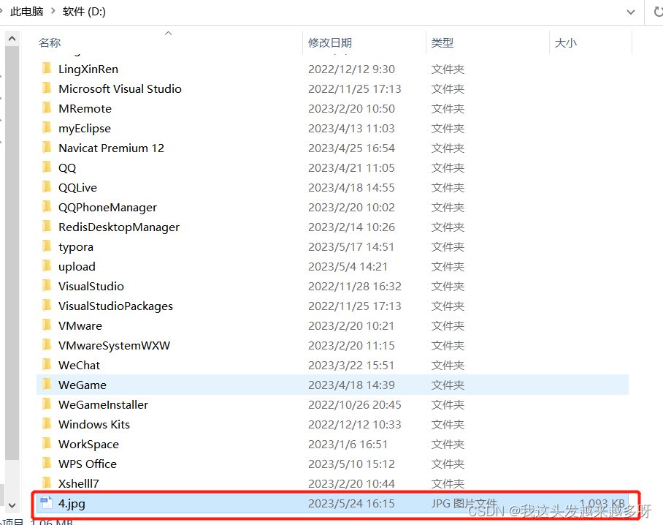Select the RedisDesktopManager folder name
The height and width of the screenshot is (525, 663).
coord(119,227)
